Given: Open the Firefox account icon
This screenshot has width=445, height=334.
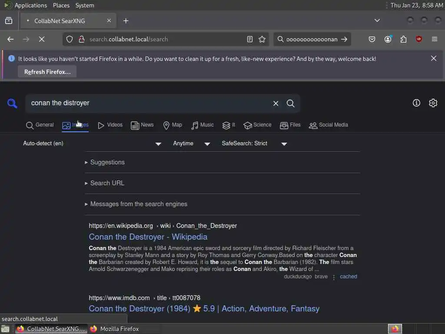Looking at the screenshot, I should [388, 39].
